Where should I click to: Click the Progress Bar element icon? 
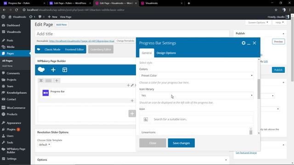pyautogui.click(x=45, y=93)
